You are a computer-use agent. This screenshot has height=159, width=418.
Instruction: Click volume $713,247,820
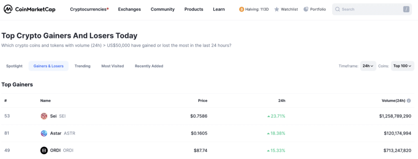[397, 150]
